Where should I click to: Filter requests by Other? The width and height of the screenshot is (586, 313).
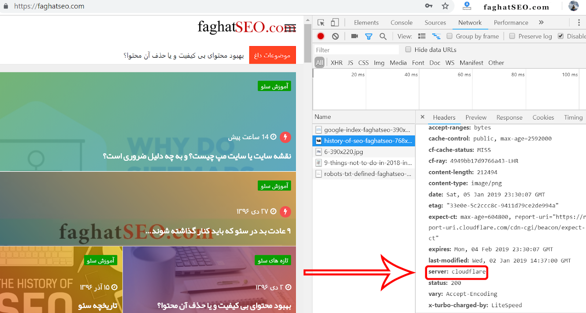(496, 63)
